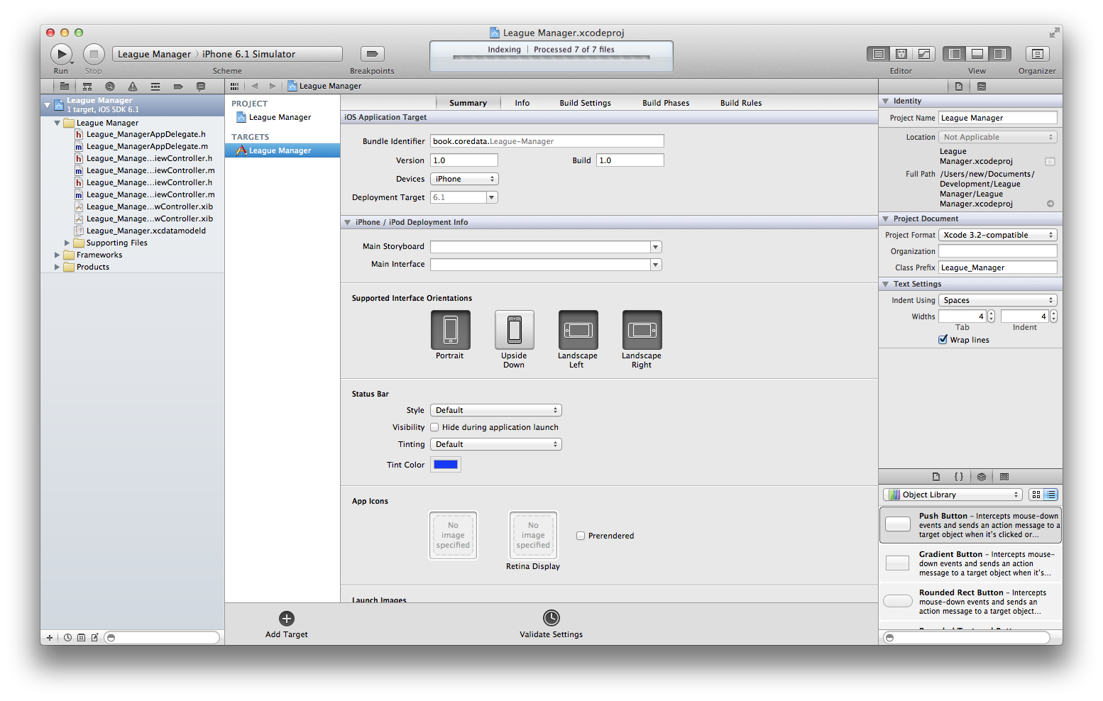Open the Main Storyboard dropdown arrow
The height and width of the screenshot is (701, 1103).
[x=656, y=247]
